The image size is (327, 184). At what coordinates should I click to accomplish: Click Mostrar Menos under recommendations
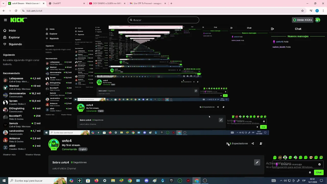[x=33, y=155]
